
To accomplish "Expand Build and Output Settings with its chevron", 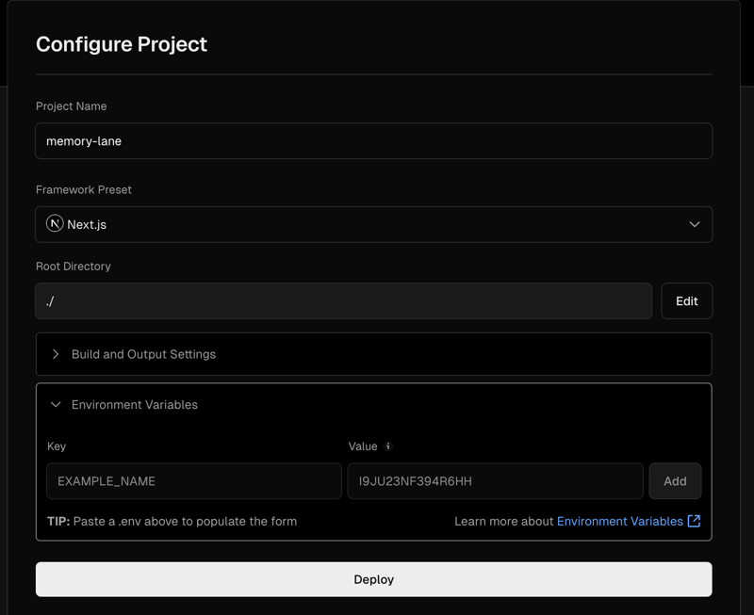I will pyautogui.click(x=56, y=354).
